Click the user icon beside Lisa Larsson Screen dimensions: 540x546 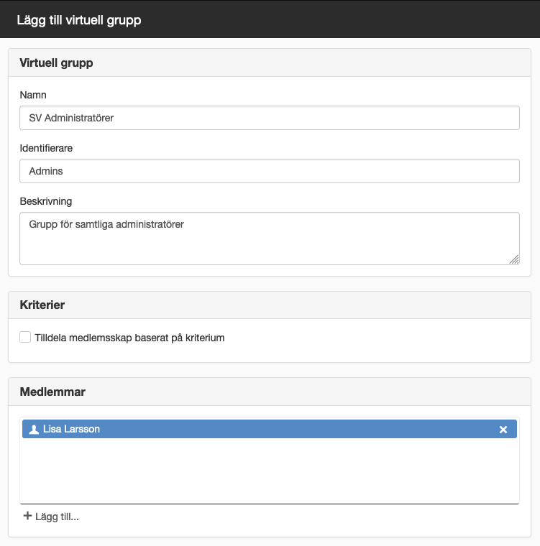pyautogui.click(x=34, y=430)
